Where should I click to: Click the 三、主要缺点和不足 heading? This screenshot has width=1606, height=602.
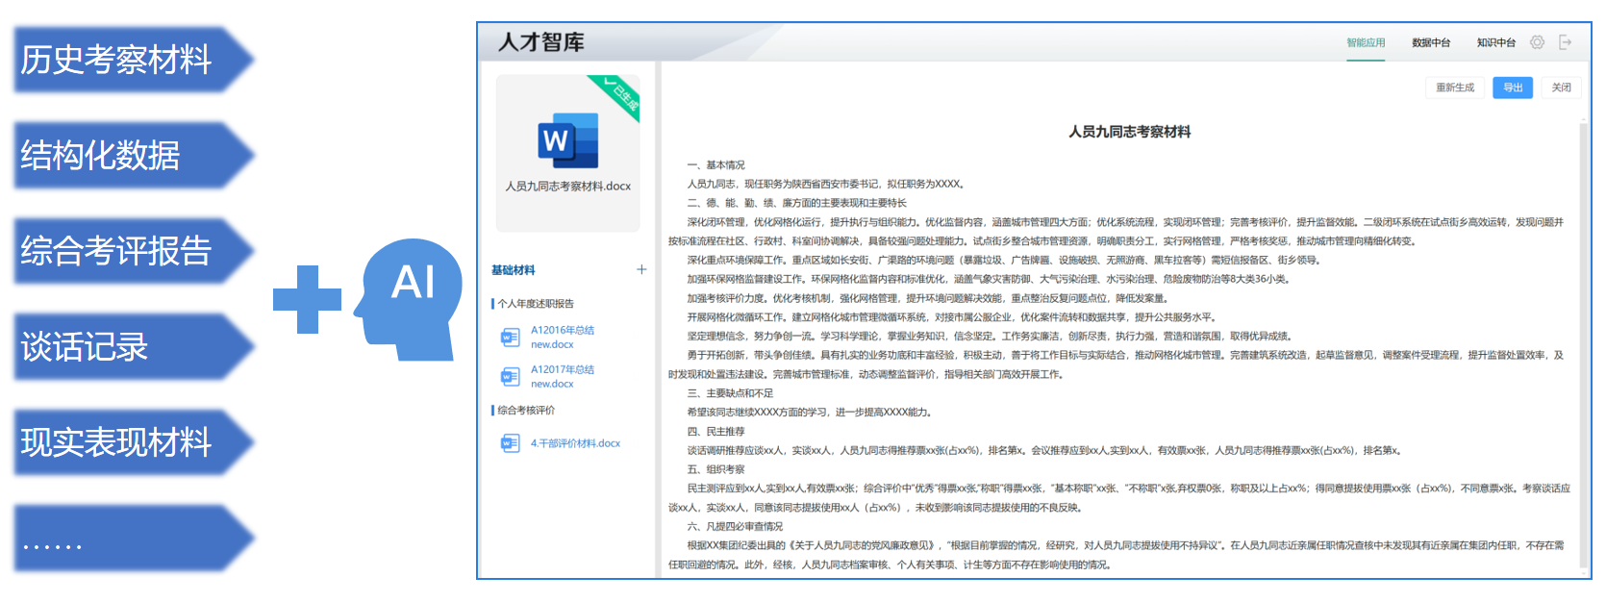[731, 393]
